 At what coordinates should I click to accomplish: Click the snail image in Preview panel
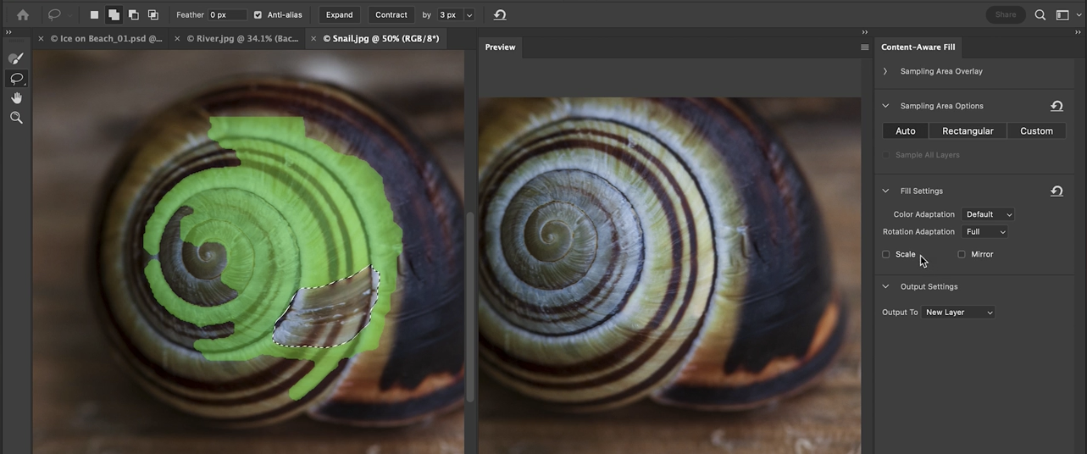pos(669,275)
